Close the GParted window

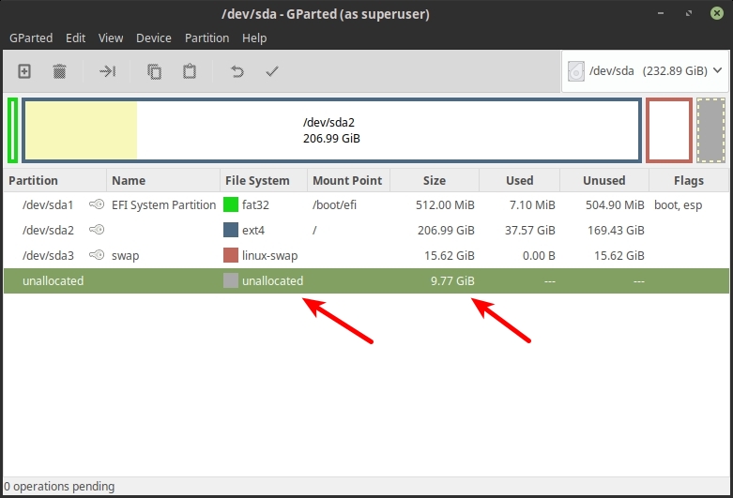click(717, 13)
